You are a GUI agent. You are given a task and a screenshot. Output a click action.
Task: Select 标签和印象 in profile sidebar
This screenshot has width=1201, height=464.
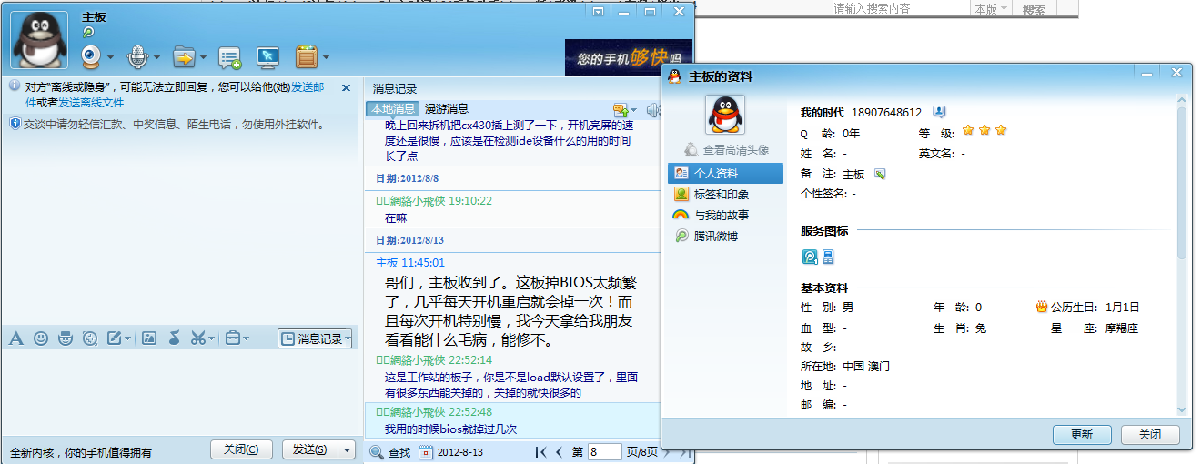point(721,194)
